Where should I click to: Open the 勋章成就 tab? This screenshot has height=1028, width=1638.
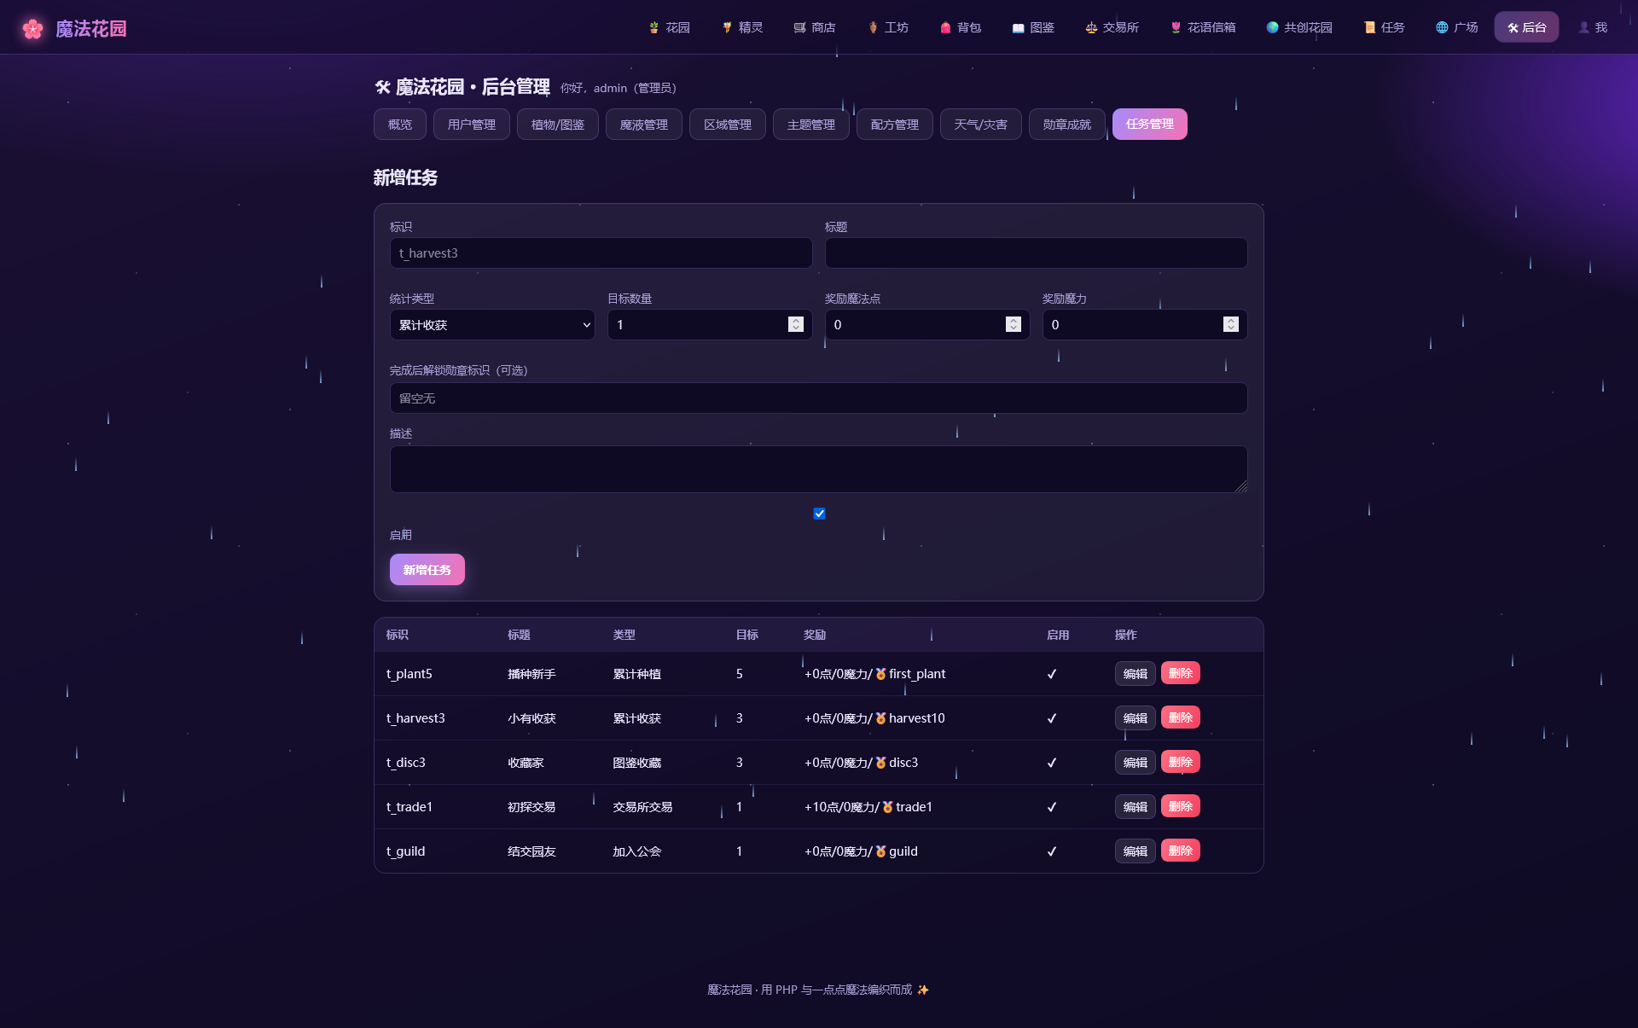coord(1067,125)
